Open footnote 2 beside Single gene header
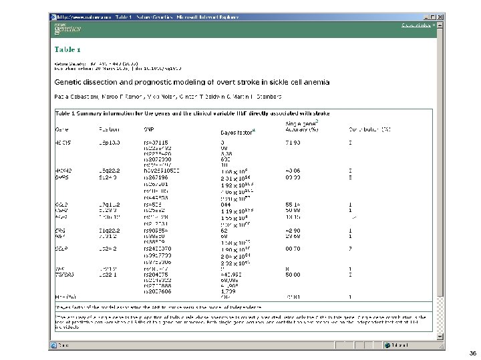The image size is (481, 360). click(317, 121)
